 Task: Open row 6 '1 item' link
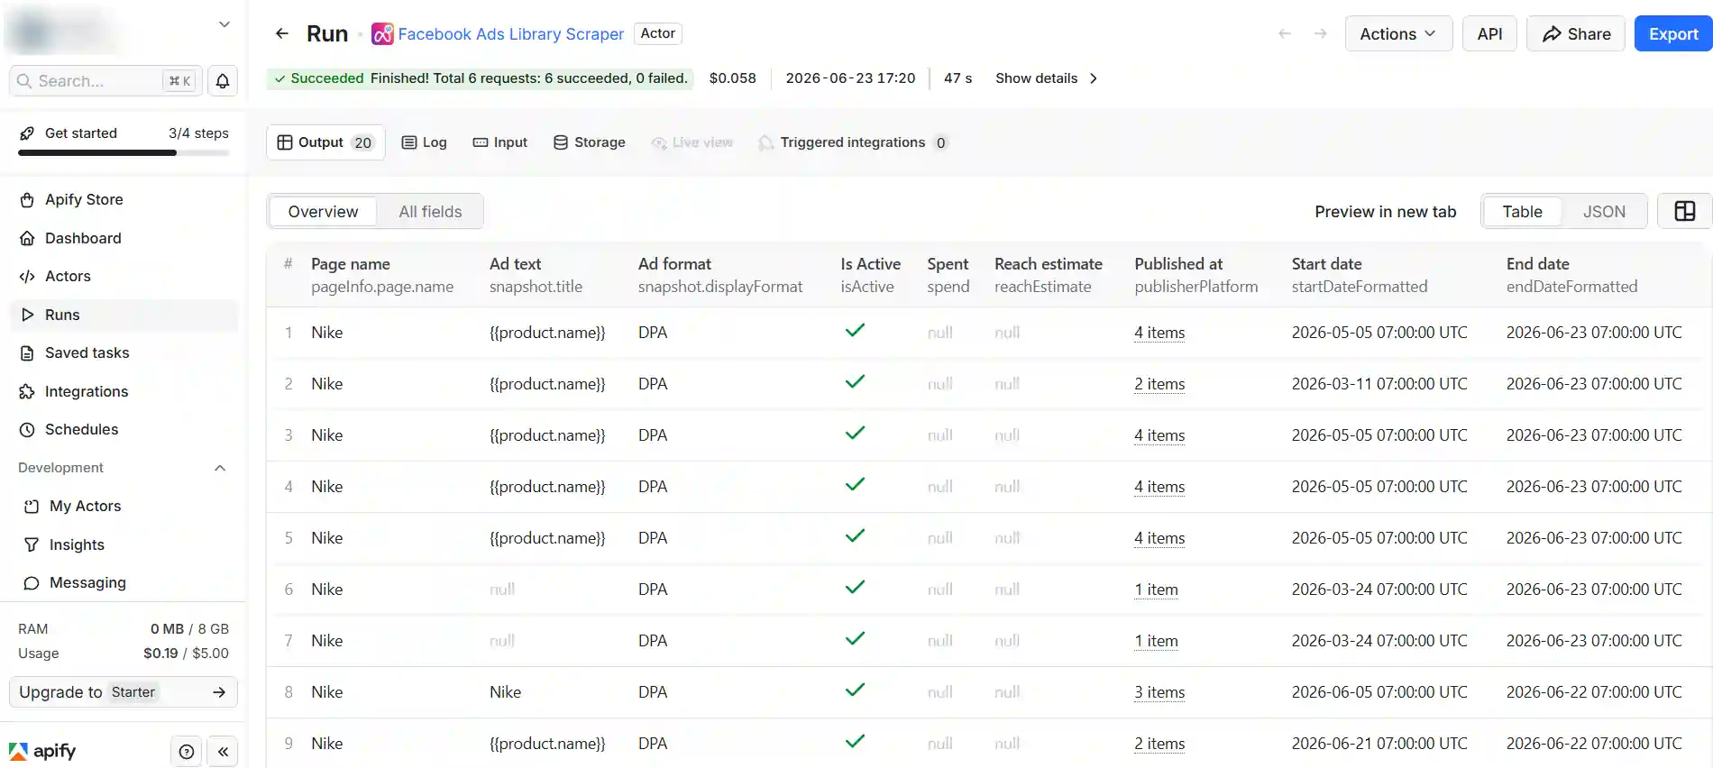pos(1156,590)
